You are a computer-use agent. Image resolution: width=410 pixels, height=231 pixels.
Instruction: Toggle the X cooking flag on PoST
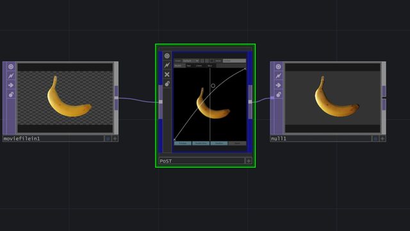coord(167,74)
